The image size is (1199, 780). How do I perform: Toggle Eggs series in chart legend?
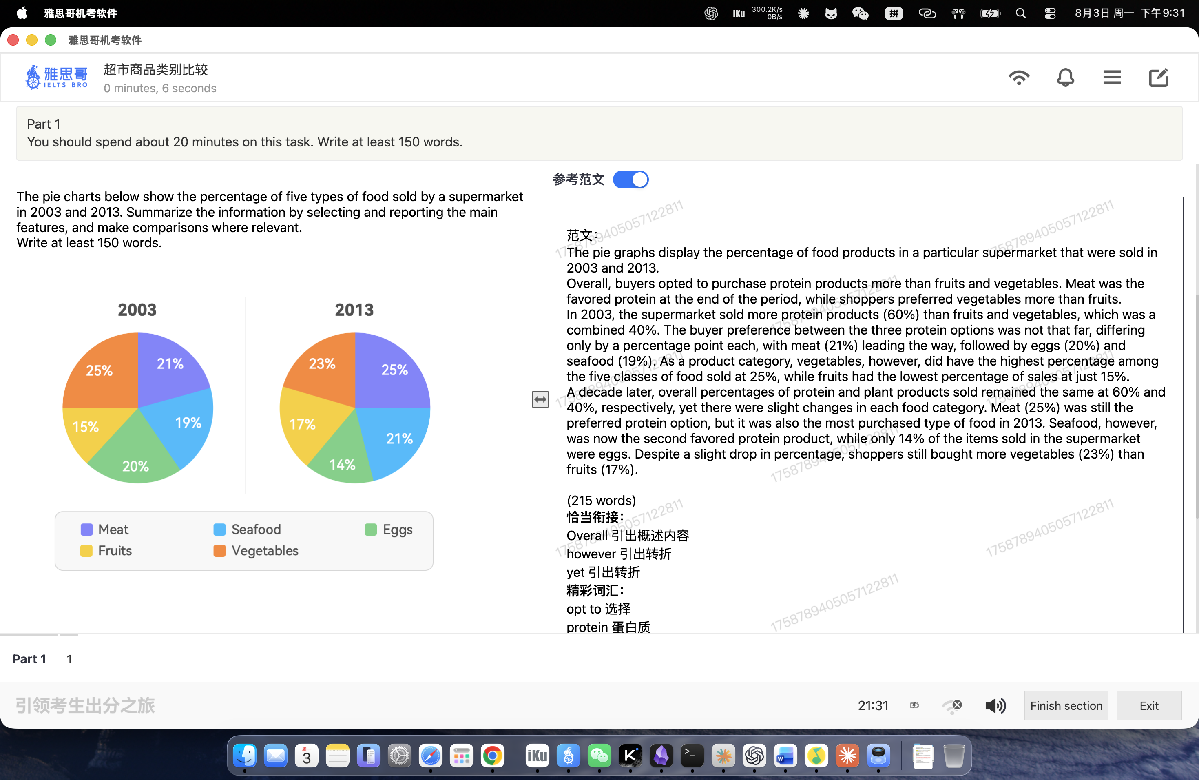[x=388, y=529]
